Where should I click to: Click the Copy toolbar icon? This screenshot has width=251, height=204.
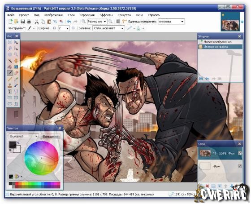(x=43, y=22)
